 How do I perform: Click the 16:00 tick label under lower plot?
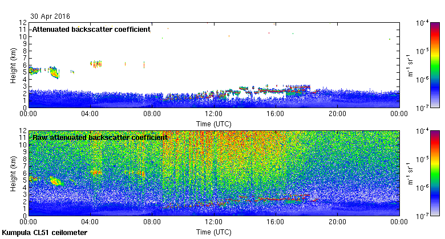point(276,222)
